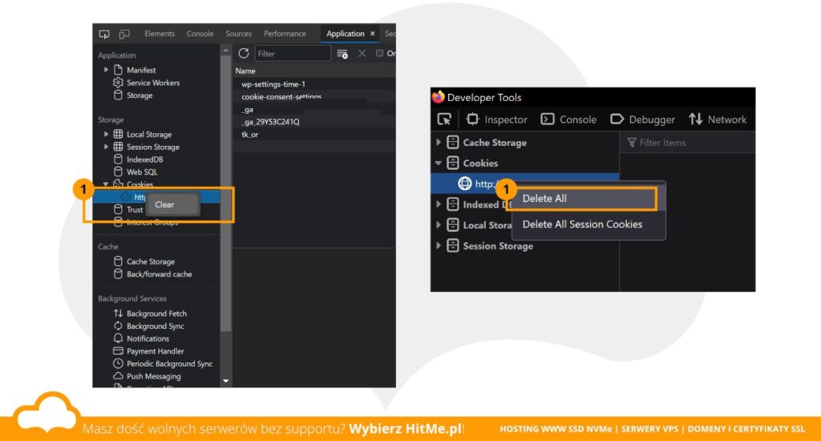Expand the Local Storage arrow in Chrome
The image size is (821, 441).
[107, 134]
